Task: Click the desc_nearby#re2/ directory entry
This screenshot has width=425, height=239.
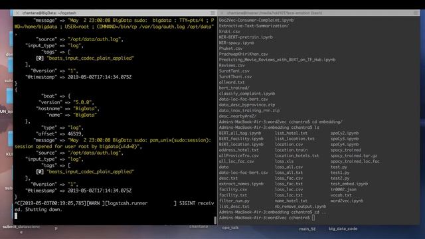Action: 238,116
